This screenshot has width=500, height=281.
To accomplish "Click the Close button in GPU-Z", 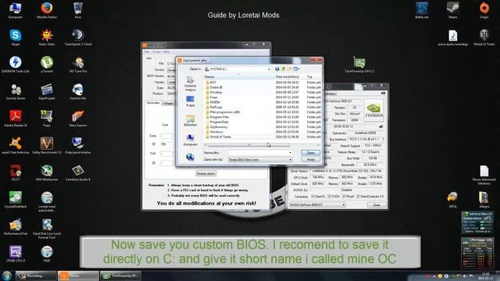I will pyautogui.click(x=377, y=205).
